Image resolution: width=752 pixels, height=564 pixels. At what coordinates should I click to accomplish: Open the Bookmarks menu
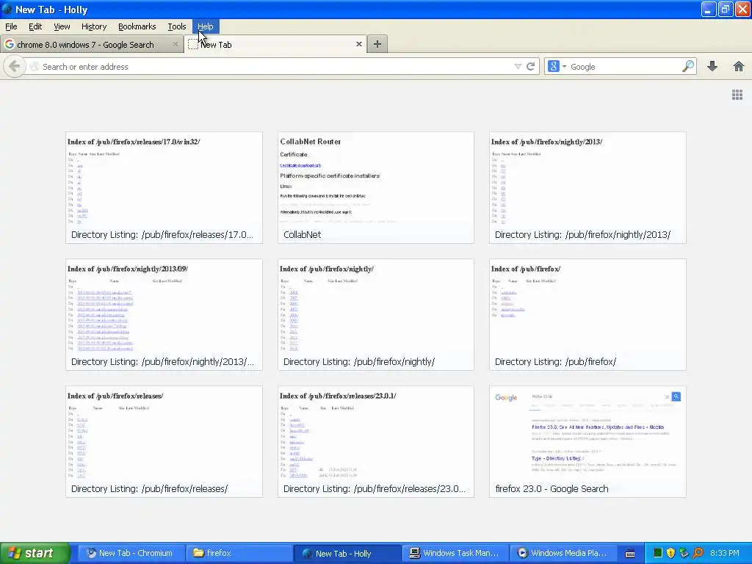[137, 26]
